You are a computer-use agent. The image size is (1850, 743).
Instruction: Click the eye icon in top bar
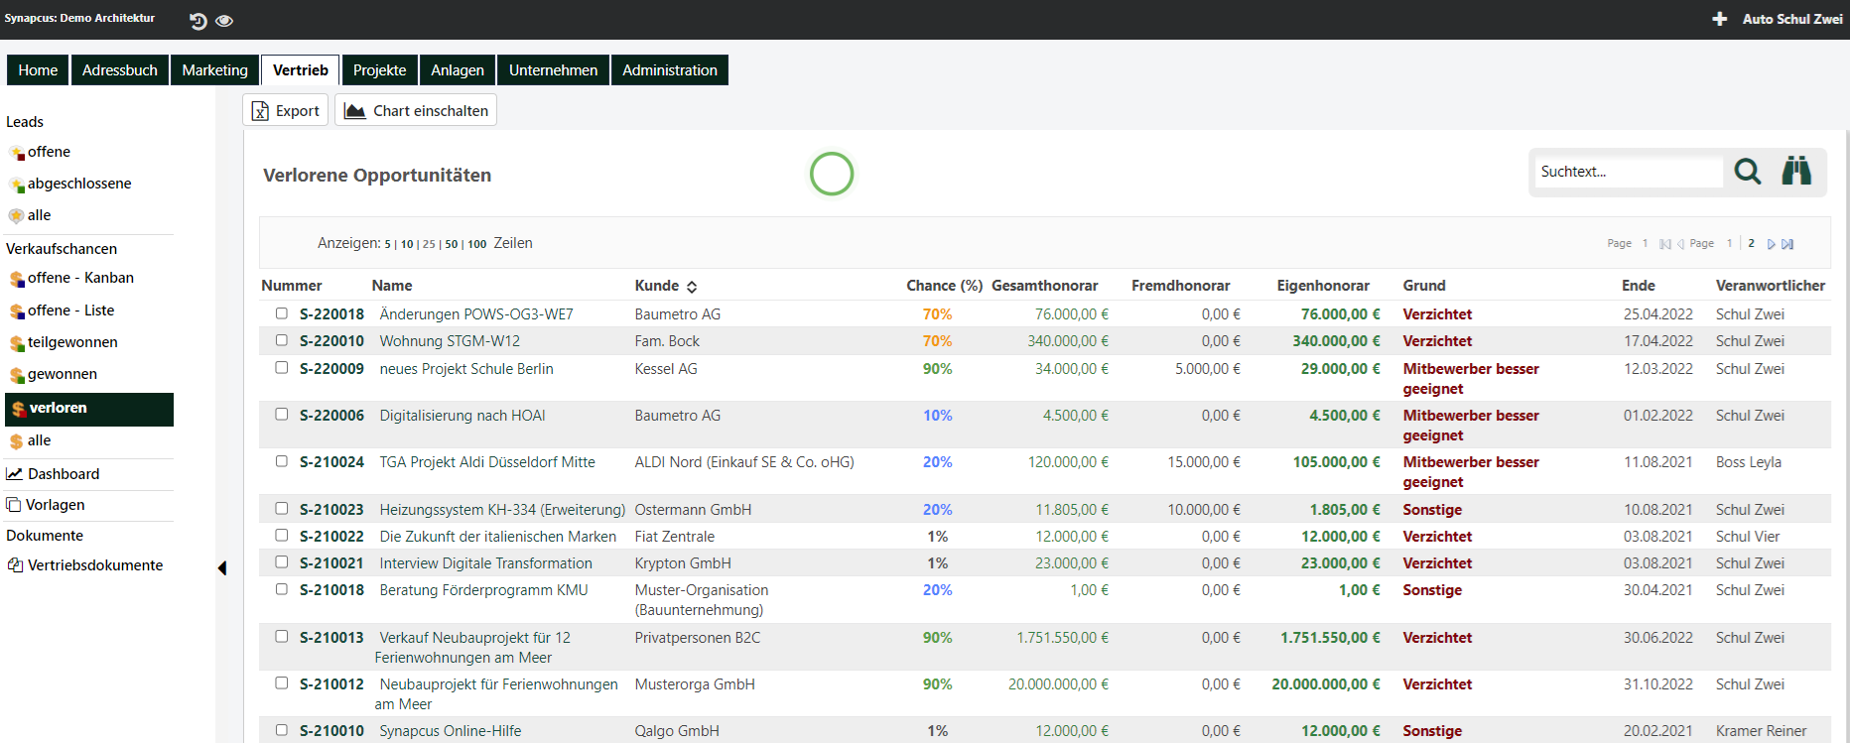(x=224, y=21)
